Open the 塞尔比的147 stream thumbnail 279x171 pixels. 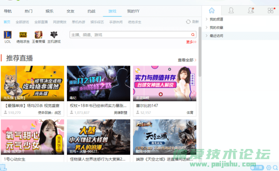click(165, 83)
